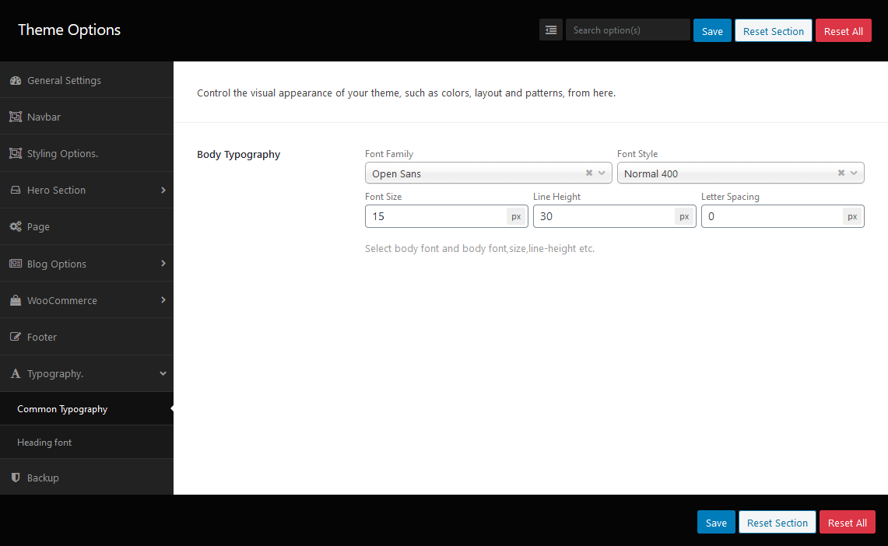Click the bottom Reset All button
The width and height of the screenshot is (888, 546).
tap(847, 523)
